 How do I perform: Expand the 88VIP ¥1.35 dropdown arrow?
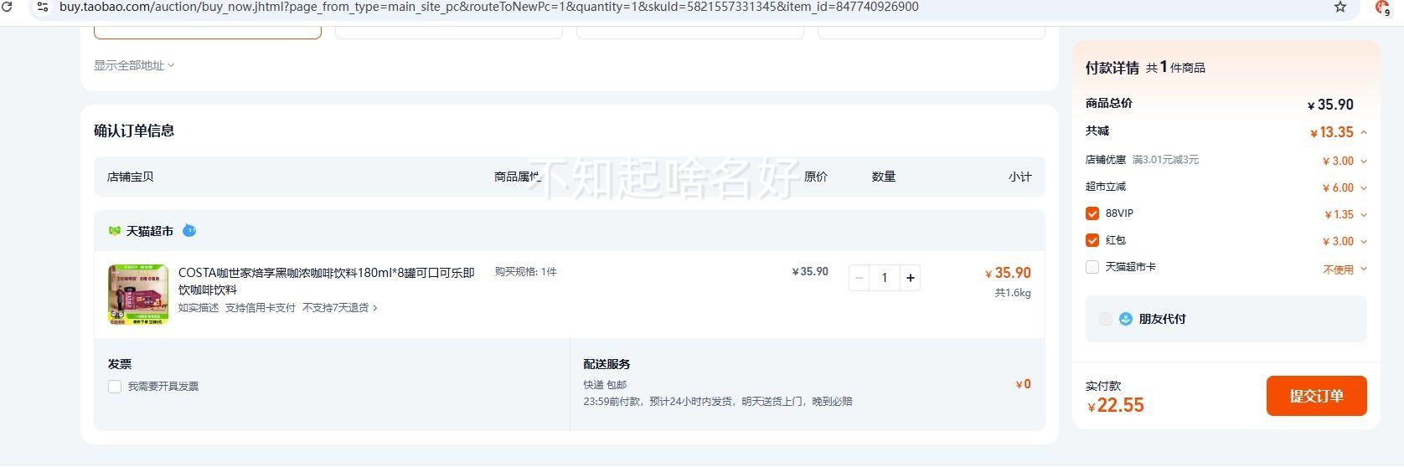(x=1364, y=214)
